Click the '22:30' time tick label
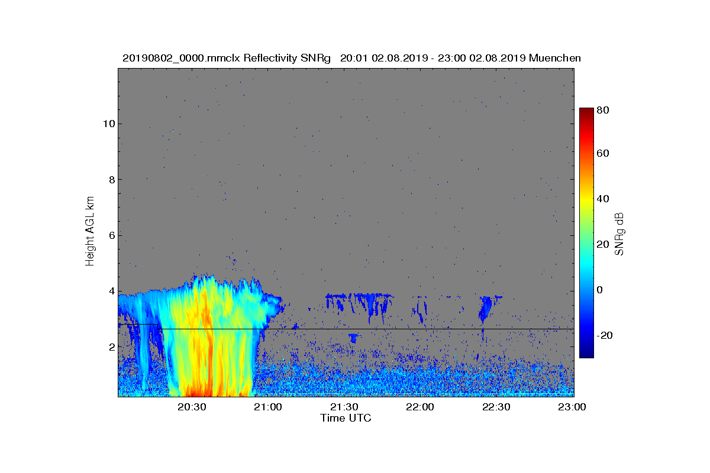710x473 pixels. click(x=496, y=407)
